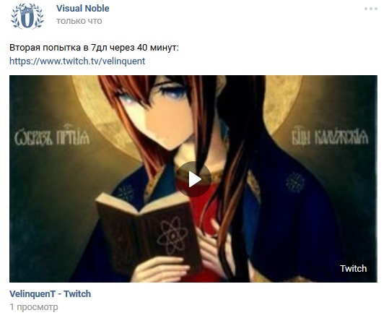The height and width of the screenshot is (318, 389).
Task: Open post options via three-dot menu
Action: click(371, 9)
